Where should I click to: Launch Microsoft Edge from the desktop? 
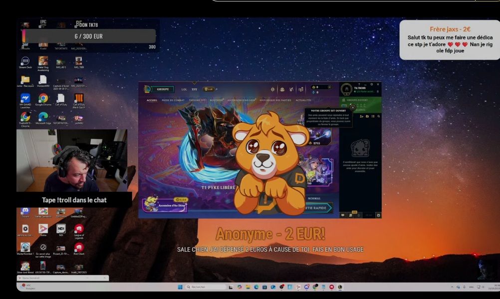point(43,118)
